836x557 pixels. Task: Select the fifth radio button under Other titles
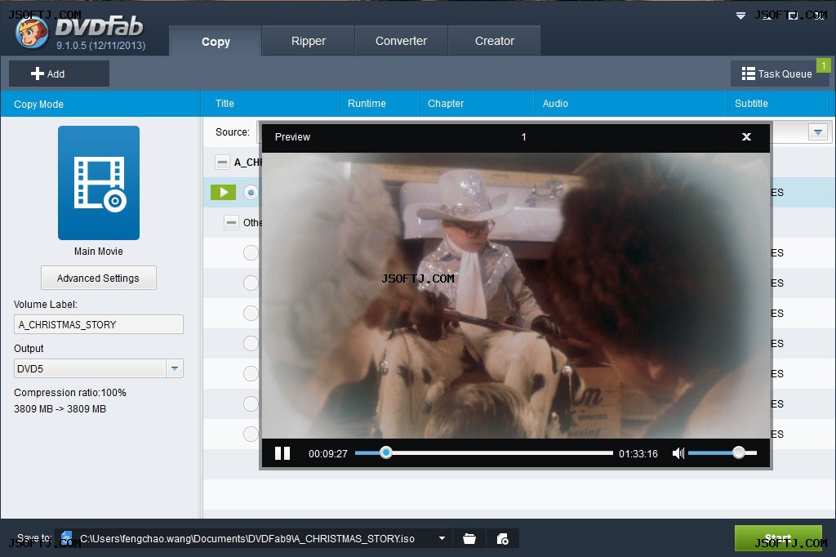251,373
